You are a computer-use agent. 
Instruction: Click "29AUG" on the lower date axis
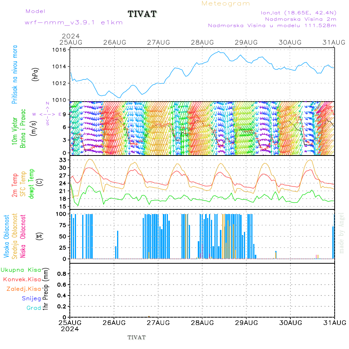tap(246, 323)
